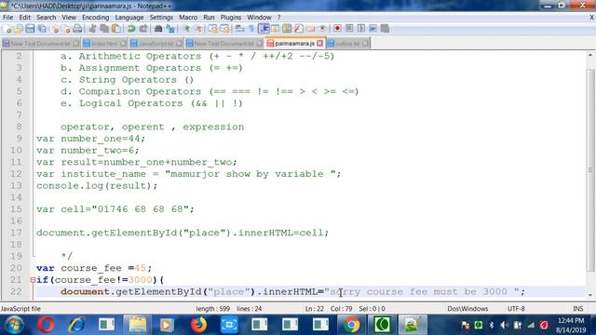Click the JavaScript file type status entry

20,309
